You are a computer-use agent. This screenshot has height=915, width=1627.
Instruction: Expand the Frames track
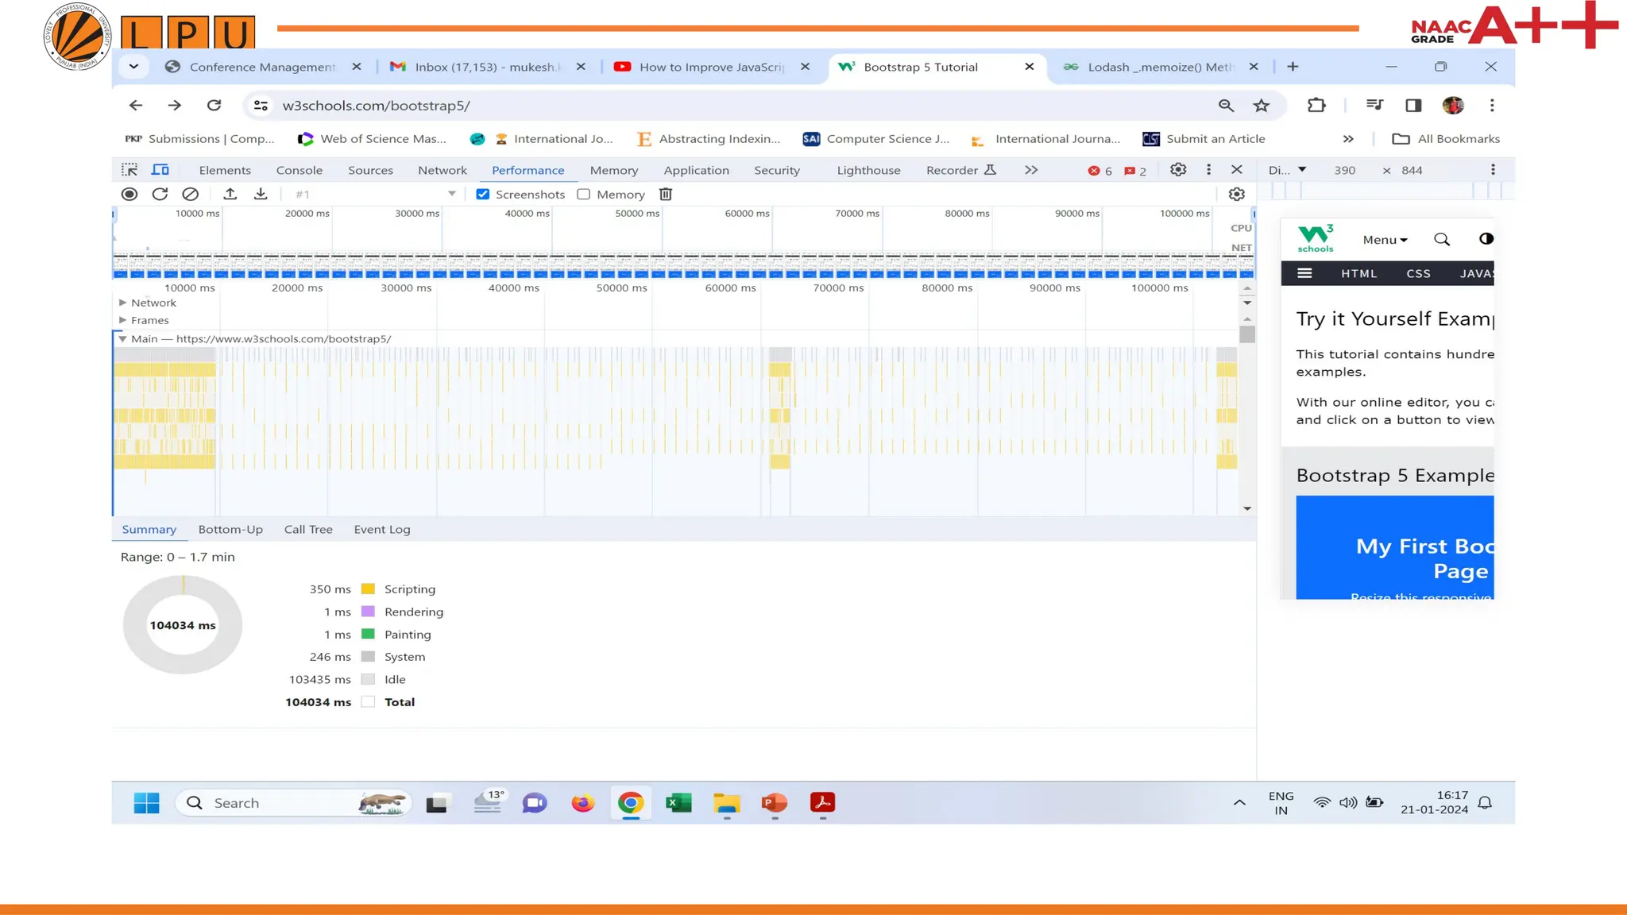point(123,320)
